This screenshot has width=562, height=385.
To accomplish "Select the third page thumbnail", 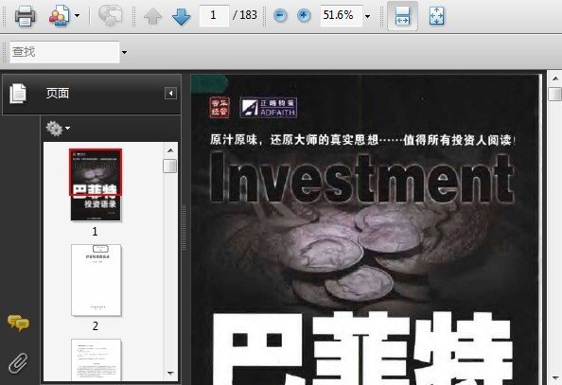I will [x=97, y=359].
